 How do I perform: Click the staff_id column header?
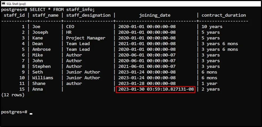click(x=14, y=15)
